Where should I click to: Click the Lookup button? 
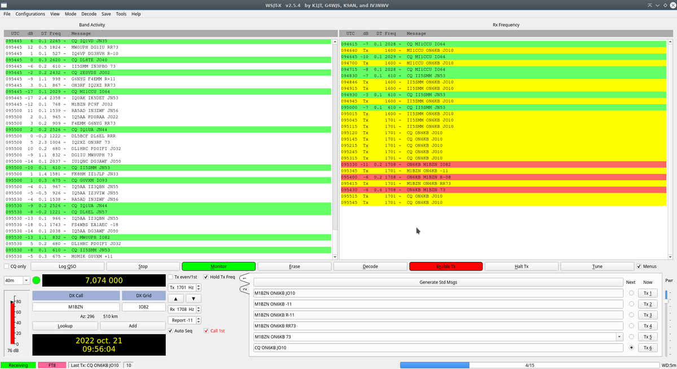click(x=65, y=326)
